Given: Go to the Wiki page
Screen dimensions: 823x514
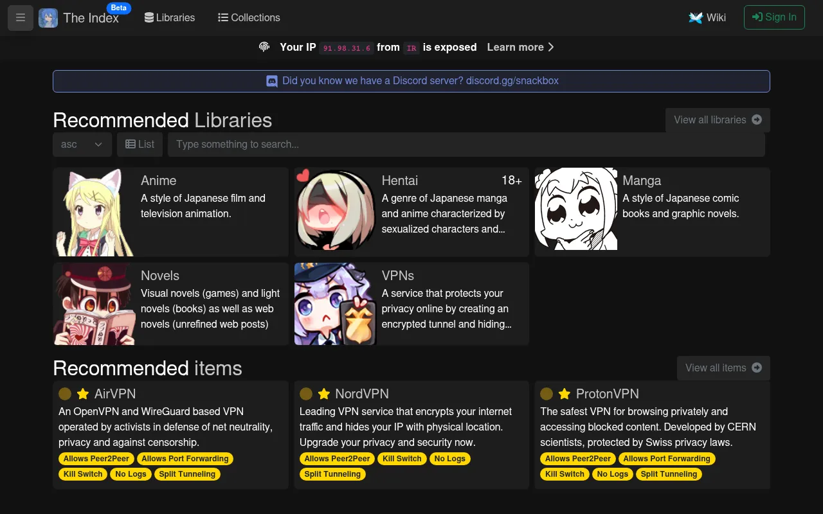Looking at the screenshot, I should [707, 18].
